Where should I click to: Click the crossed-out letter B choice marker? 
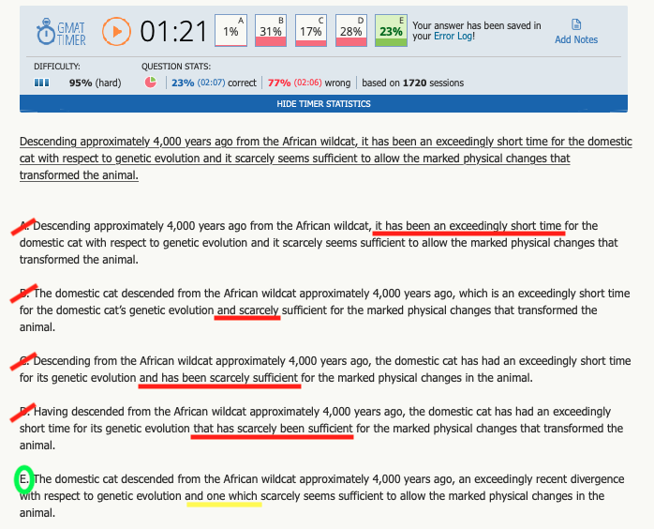25,293
